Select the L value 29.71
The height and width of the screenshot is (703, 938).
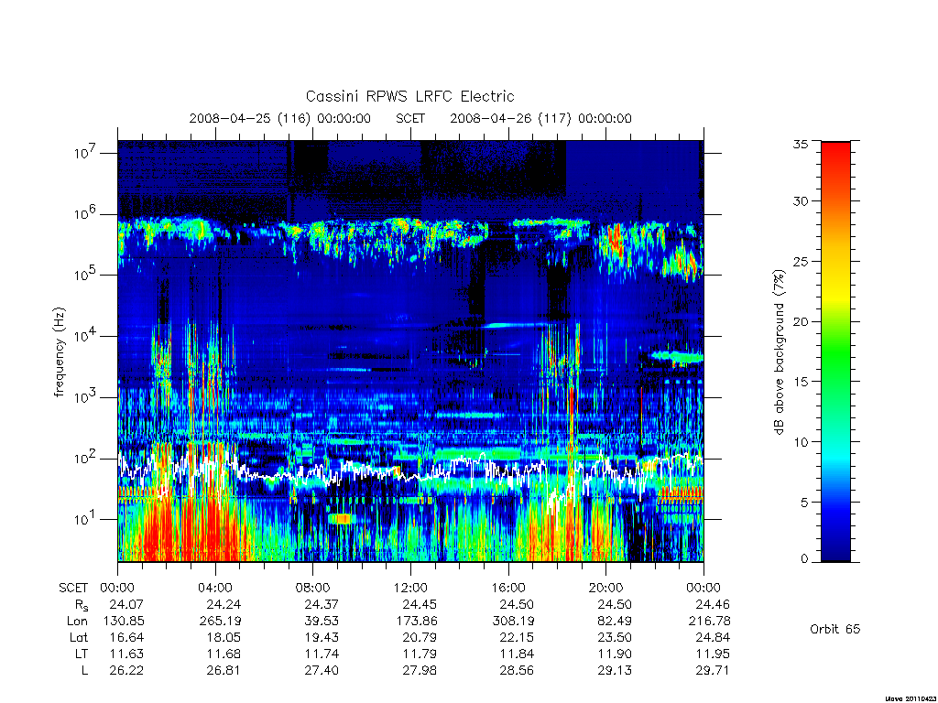click(712, 670)
